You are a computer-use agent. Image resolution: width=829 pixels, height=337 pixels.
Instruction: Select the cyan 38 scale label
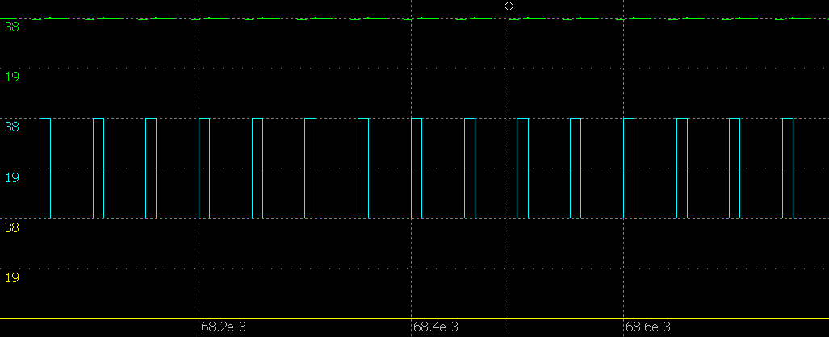click(x=12, y=127)
